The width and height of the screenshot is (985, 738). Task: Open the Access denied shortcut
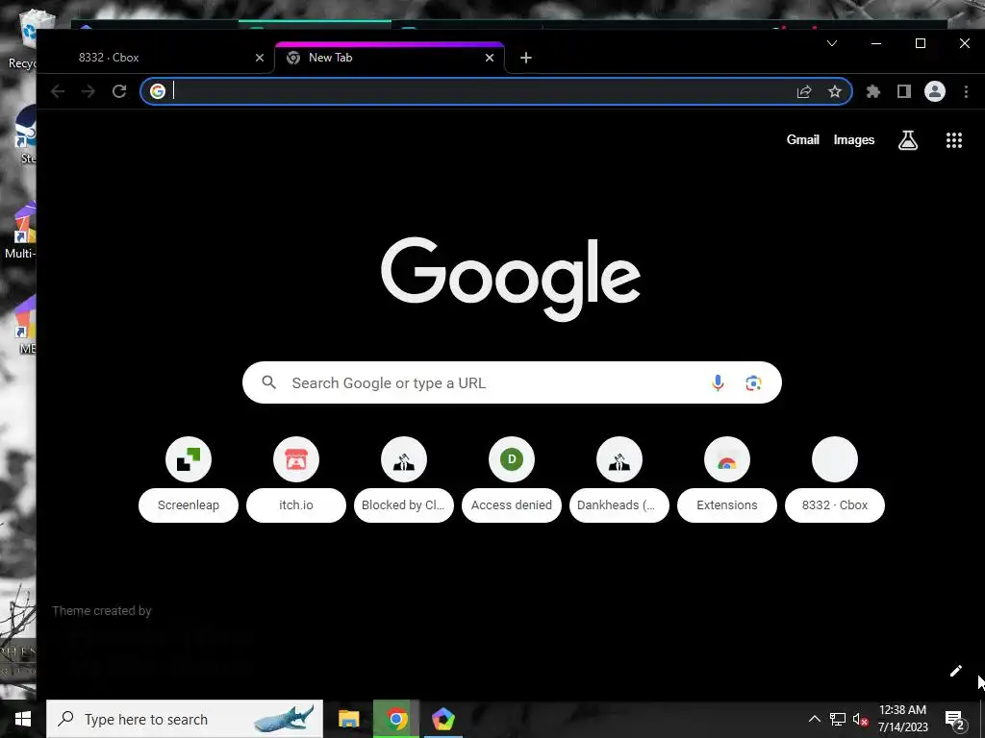(x=512, y=480)
